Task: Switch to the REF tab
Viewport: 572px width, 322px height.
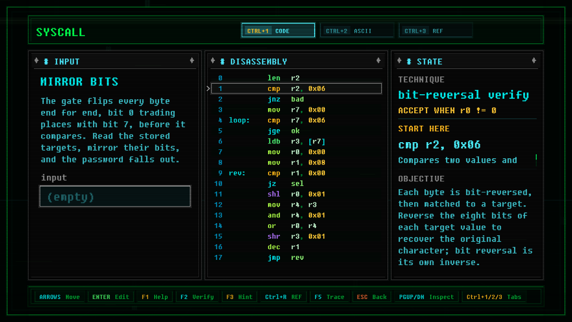Action: [436, 30]
